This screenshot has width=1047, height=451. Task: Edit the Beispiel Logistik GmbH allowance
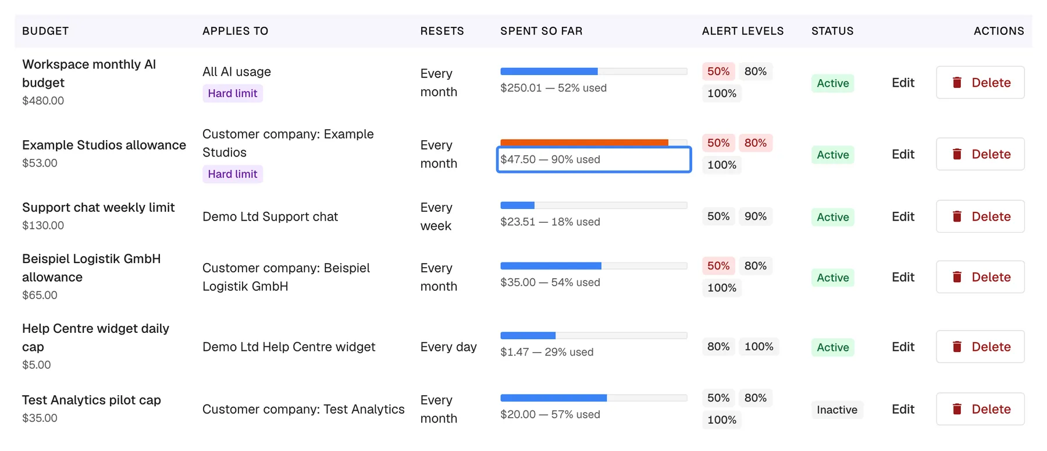[903, 277]
